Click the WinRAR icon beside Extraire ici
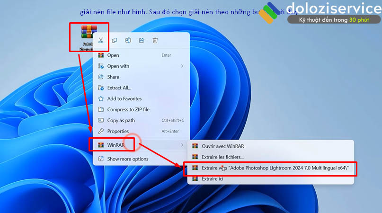 pyautogui.click(x=195, y=179)
